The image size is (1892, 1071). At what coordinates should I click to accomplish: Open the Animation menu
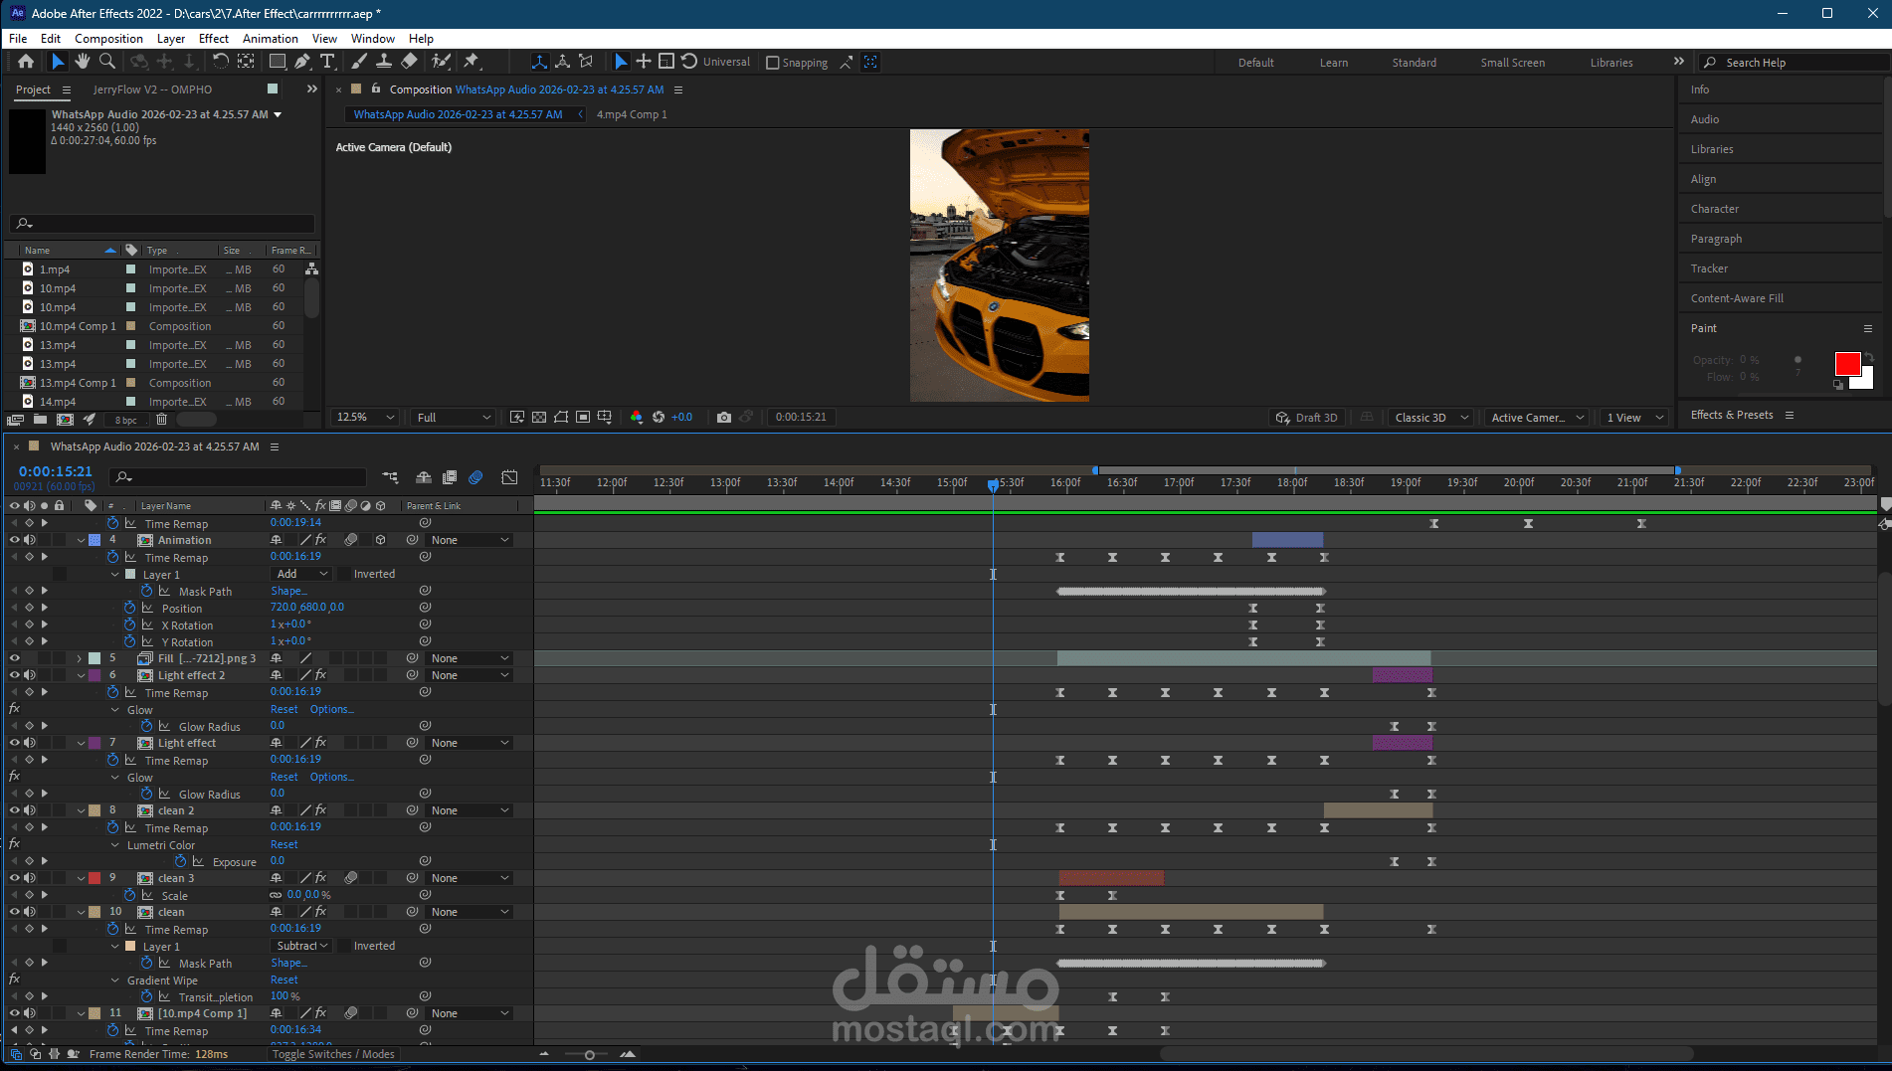coord(270,39)
